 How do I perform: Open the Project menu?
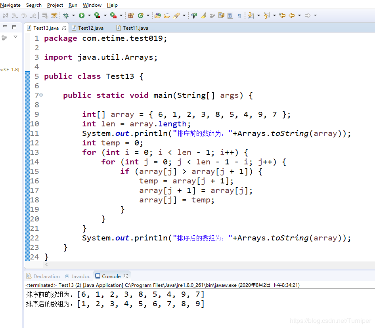[x=55, y=5]
